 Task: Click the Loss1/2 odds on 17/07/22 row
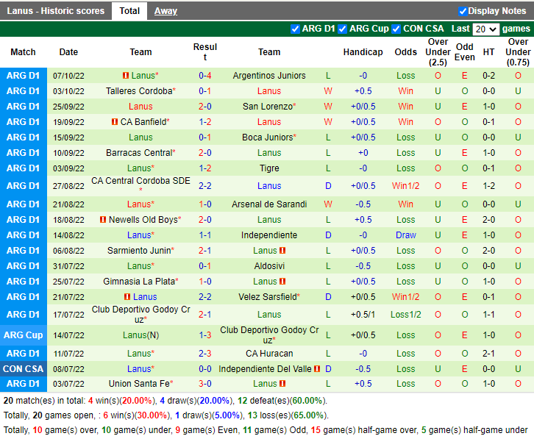pyautogui.click(x=405, y=315)
